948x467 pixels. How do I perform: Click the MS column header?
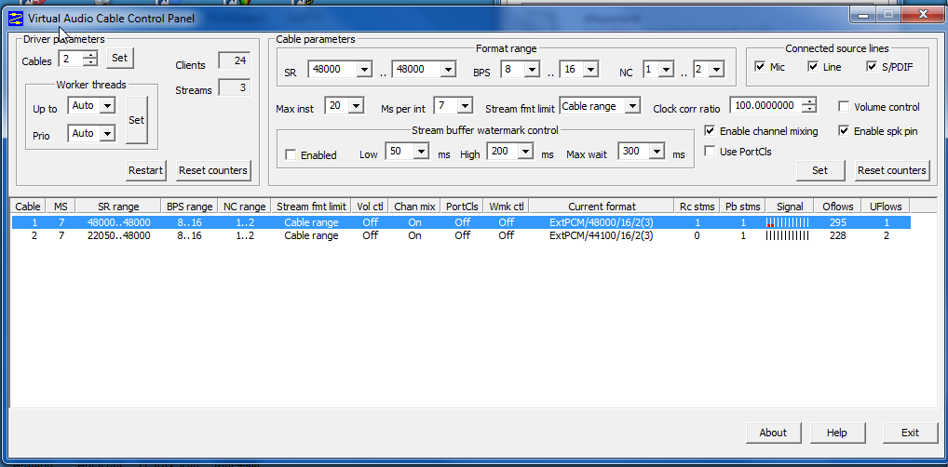pos(61,207)
